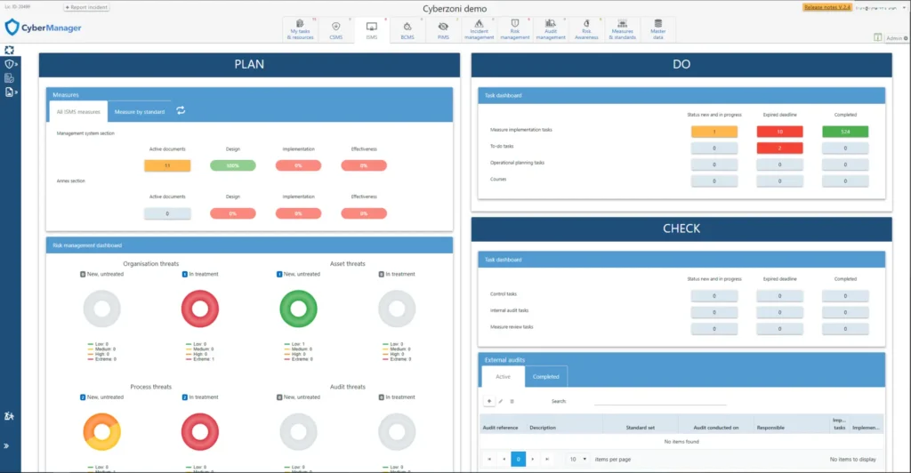Open the BCMS module
This screenshot has height=473, width=911.
pos(407,30)
